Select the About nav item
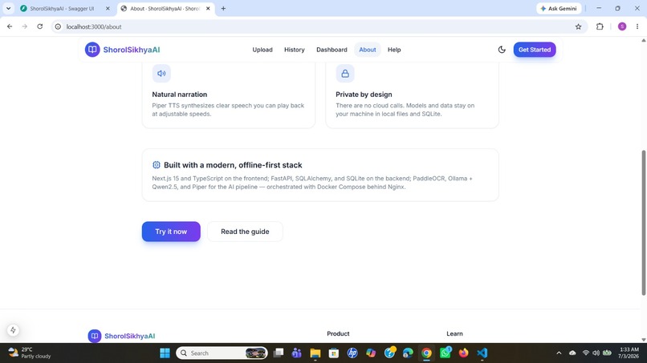This screenshot has height=363, width=647. (x=367, y=50)
